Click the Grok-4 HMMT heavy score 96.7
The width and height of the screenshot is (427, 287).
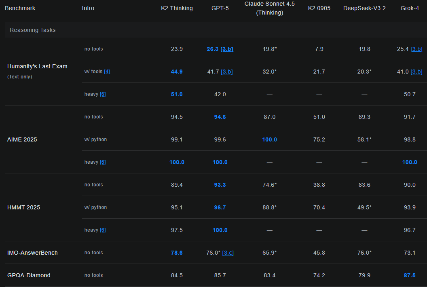point(410,230)
